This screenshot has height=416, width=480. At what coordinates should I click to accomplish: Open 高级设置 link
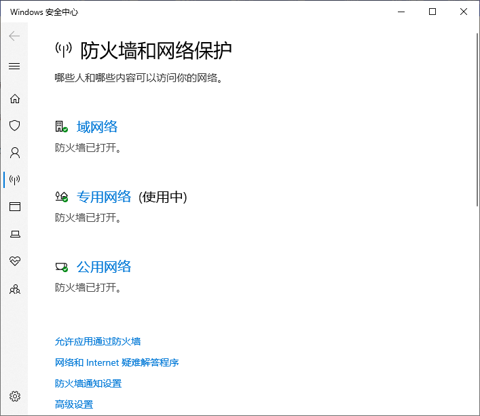click(74, 404)
